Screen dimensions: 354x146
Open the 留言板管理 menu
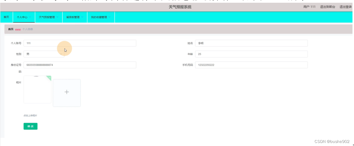[75, 17]
